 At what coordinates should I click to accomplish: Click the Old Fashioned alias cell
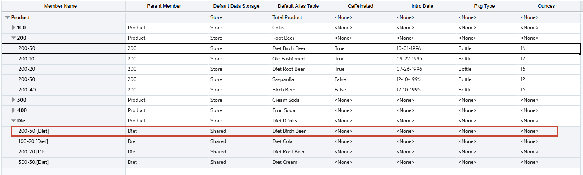289,59
